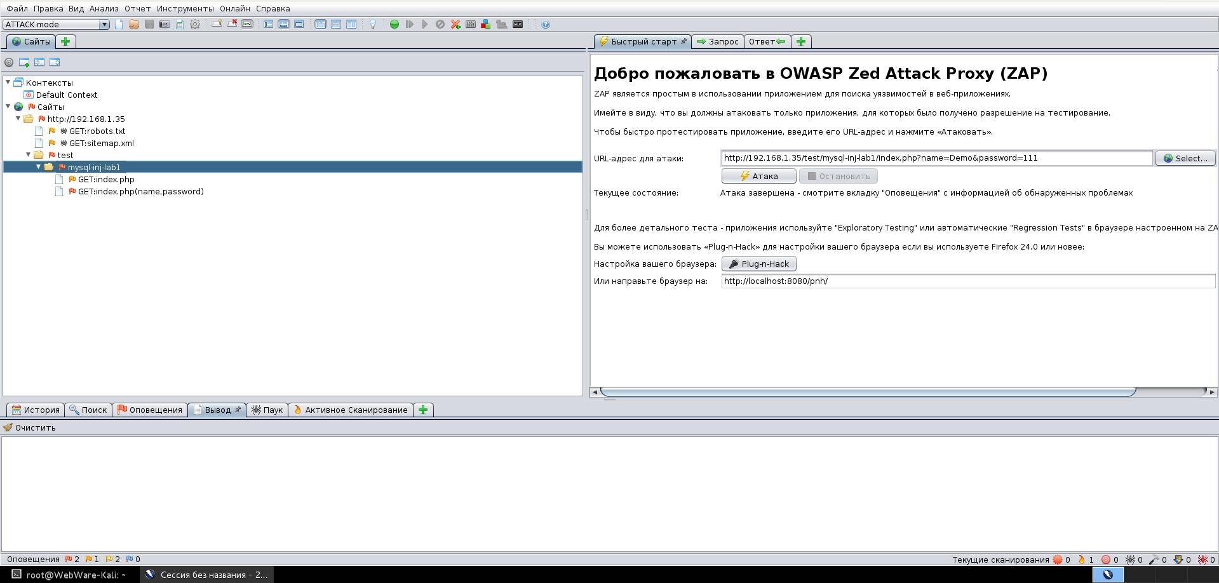Viewport: 1219px width, 583px height.
Task: Select GET:index.php(name,password) tree entry
Action: pyautogui.click(x=141, y=191)
